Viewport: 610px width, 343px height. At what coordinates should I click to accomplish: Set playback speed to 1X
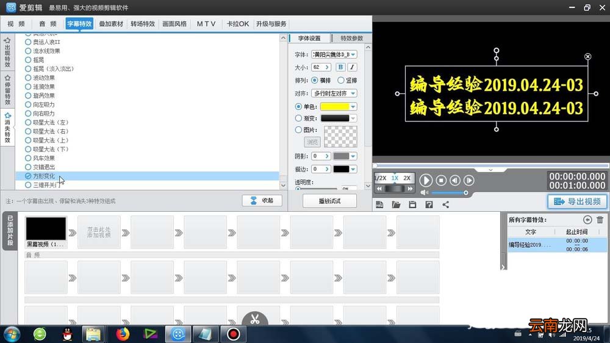click(395, 178)
